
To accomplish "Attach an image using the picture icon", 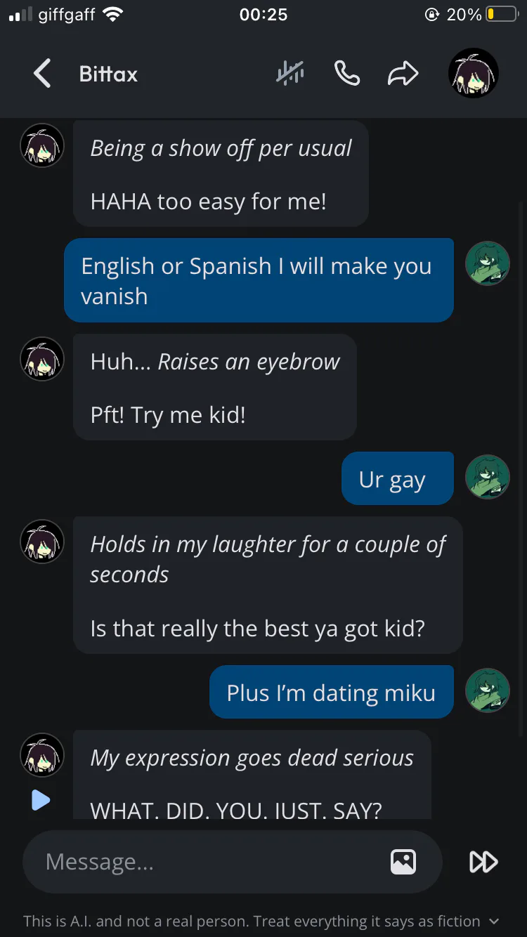I will point(403,862).
